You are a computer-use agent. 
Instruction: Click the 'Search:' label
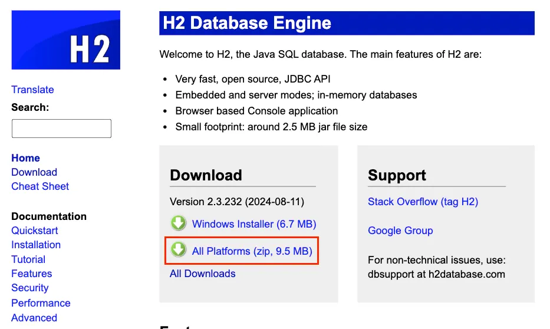point(30,107)
